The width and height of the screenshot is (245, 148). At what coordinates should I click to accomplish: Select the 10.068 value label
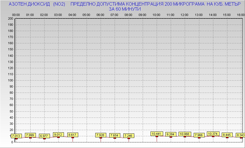185,134
